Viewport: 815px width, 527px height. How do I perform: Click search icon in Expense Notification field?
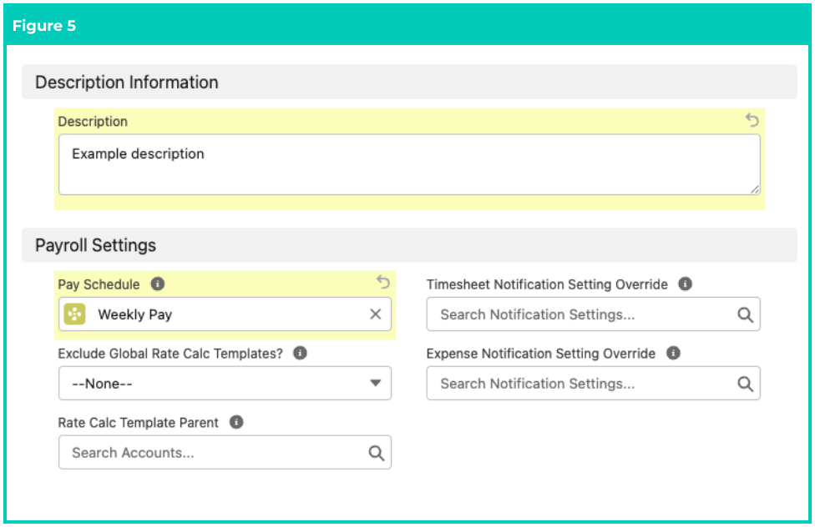point(746,384)
